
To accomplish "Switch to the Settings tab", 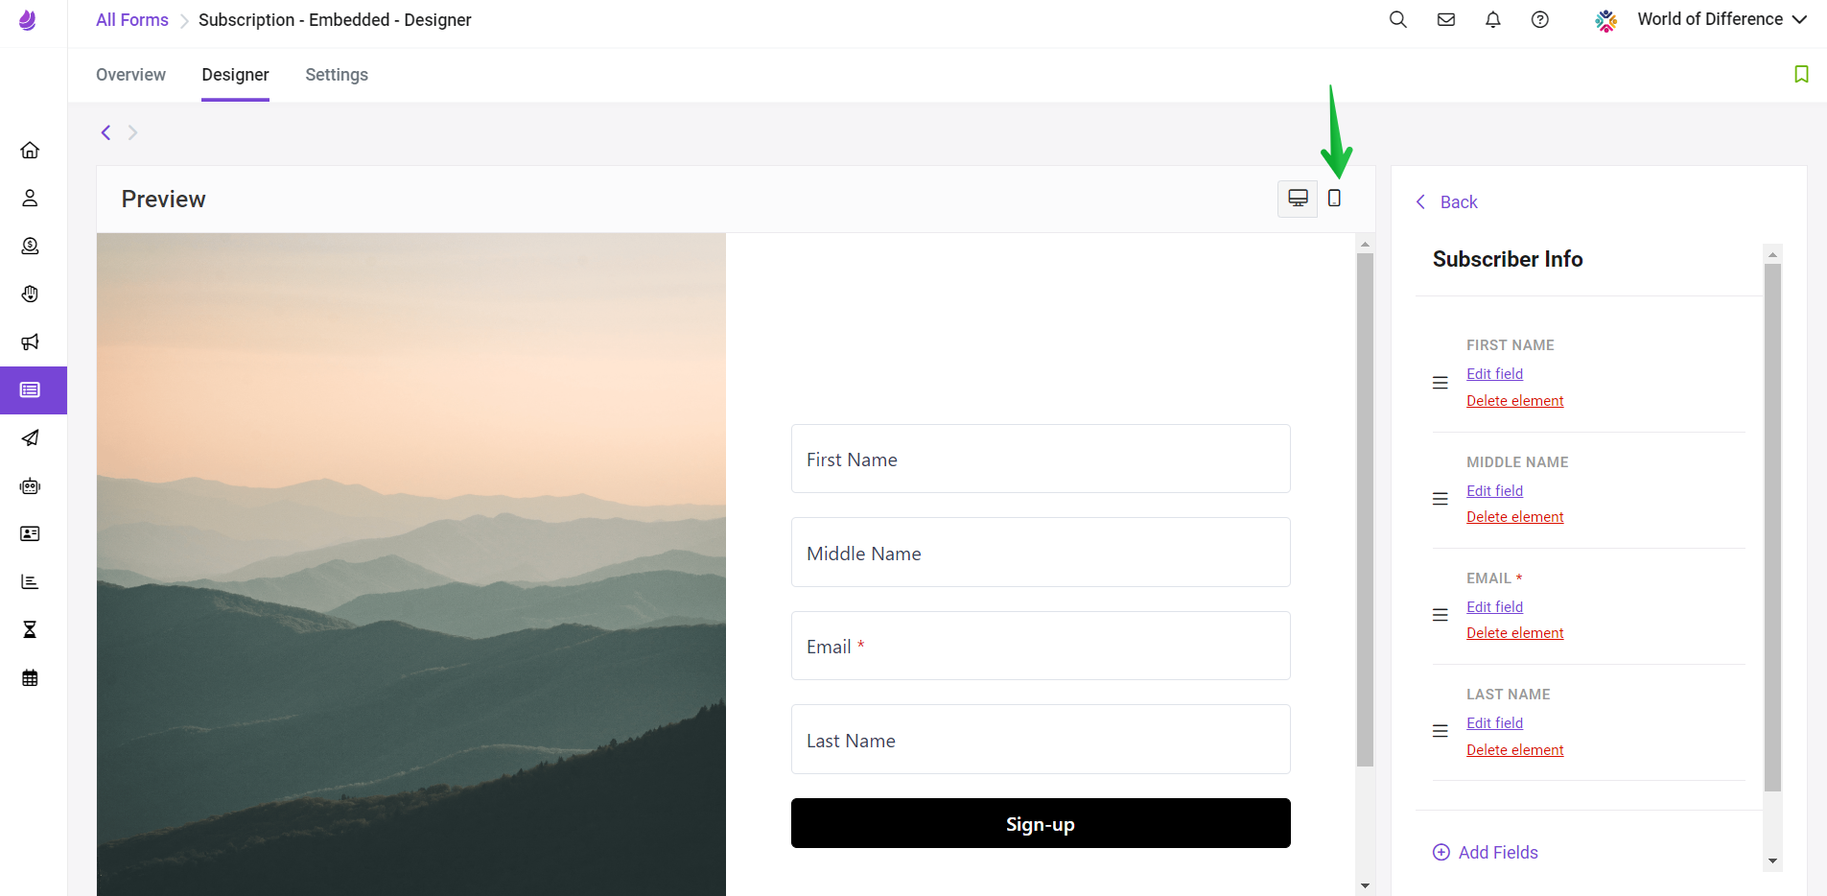I will tap(337, 75).
